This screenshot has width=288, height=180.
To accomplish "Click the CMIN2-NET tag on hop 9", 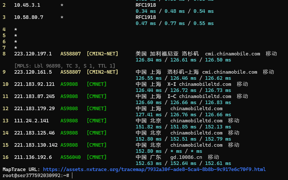I will click(102, 72).
